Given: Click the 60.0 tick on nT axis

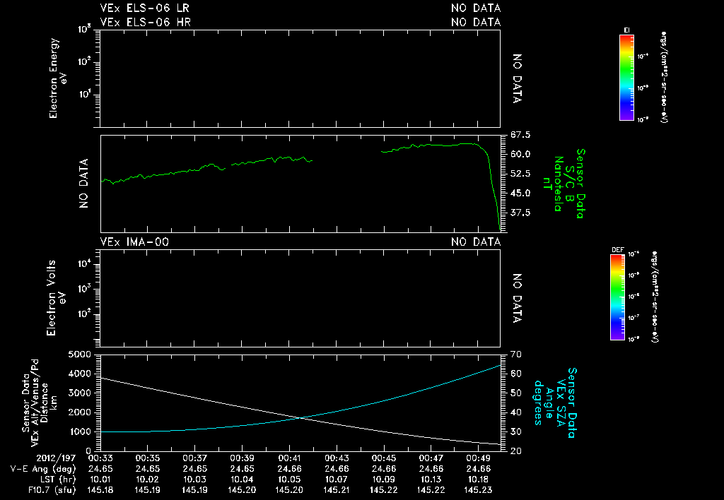Looking at the screenshot, I should click(520, 154).
